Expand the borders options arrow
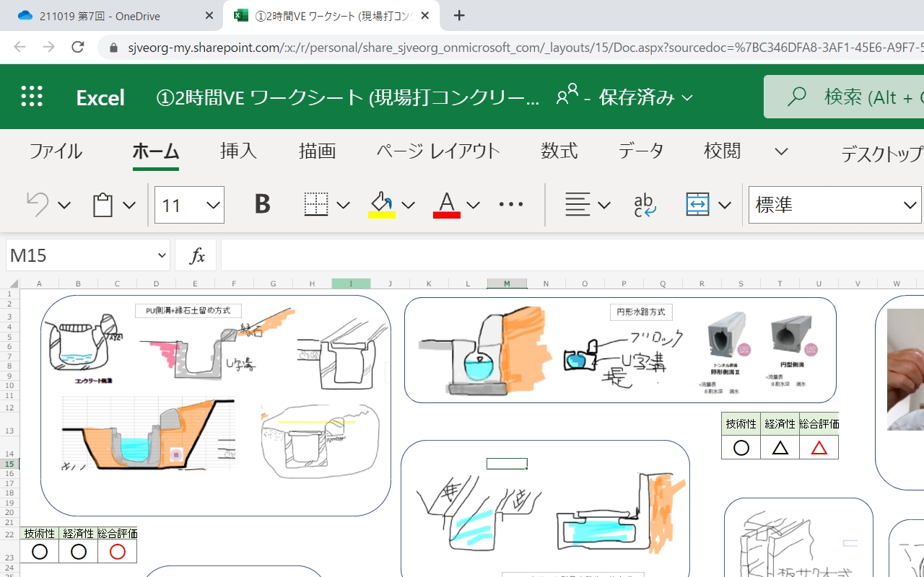The image size is (924, 577). pyautogui.click(x=344, y=206)
